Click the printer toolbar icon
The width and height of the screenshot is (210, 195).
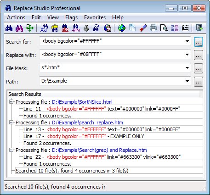pos(153,28)
